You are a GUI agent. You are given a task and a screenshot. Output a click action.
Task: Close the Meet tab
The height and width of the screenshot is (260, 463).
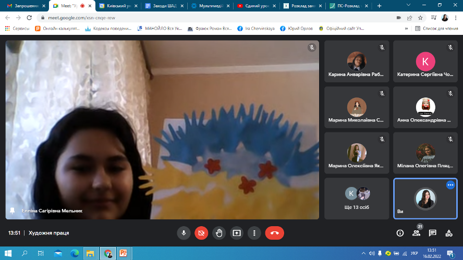[90, 6]
